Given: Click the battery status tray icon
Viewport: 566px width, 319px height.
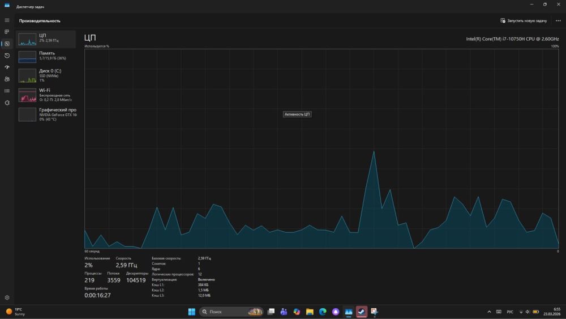Looking at the screenshot, I should click(x=535, y=312).
